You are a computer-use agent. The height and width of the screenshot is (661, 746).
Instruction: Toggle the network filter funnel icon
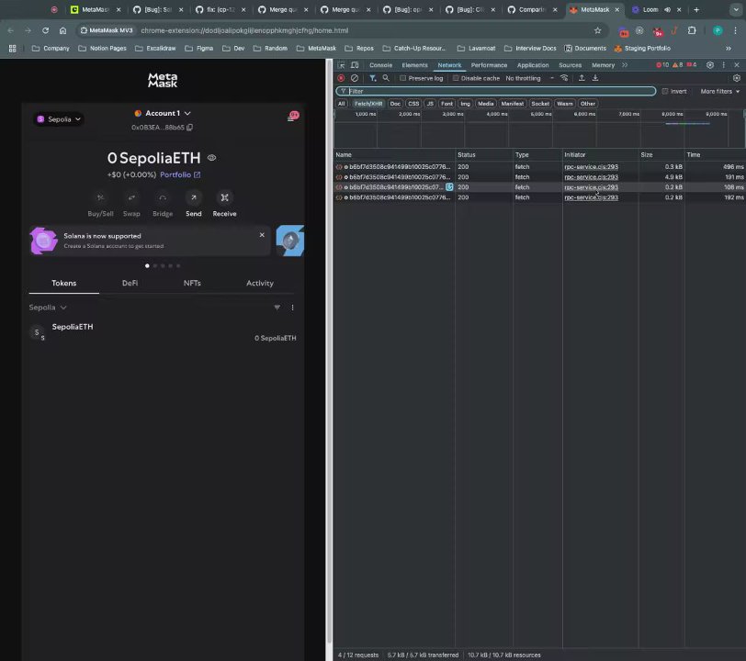point(372,78)
